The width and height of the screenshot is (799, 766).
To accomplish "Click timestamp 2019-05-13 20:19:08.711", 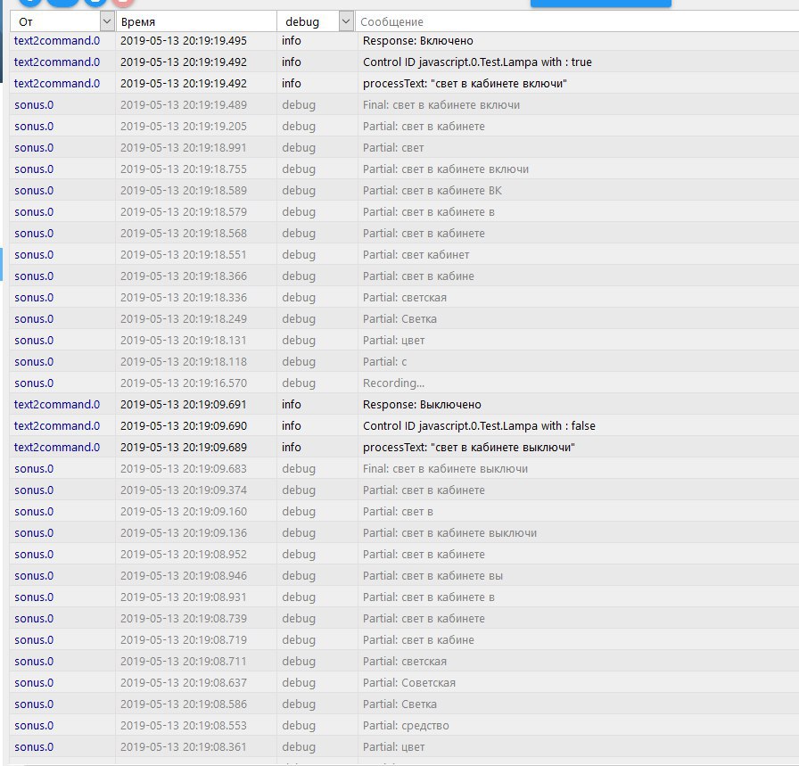I will point(184,662).
